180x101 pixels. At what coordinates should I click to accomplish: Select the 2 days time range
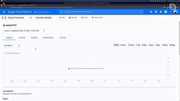tap(144, 45)
